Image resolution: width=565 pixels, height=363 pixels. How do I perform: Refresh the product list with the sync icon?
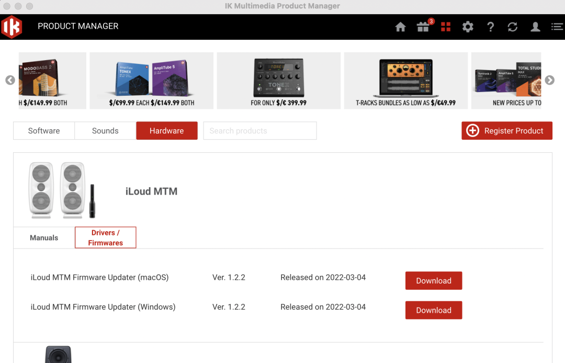coord(512,27)
